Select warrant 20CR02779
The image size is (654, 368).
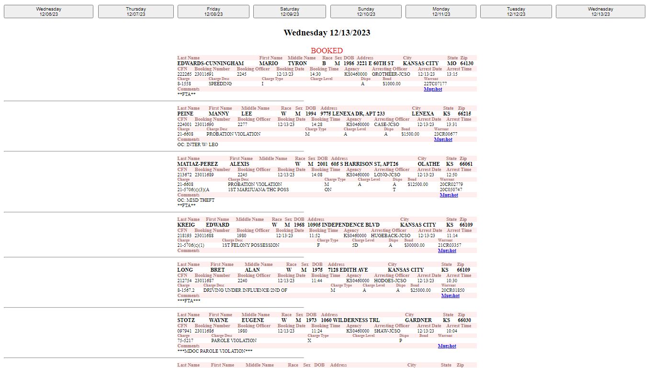(451, 184)
